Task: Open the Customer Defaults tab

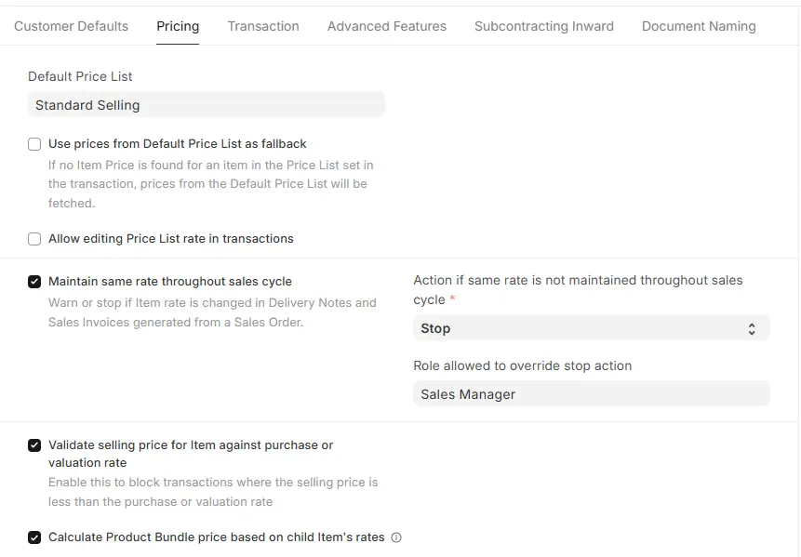Action: [x=71, y=26]
